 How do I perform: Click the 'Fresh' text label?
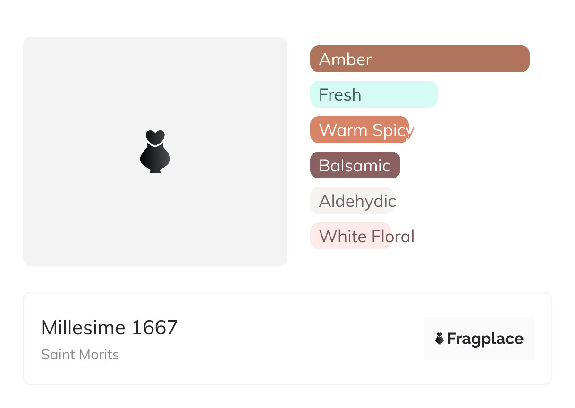340,95
